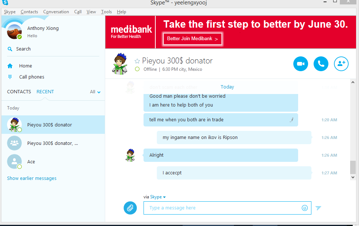Open the View menu

(91, 12)
